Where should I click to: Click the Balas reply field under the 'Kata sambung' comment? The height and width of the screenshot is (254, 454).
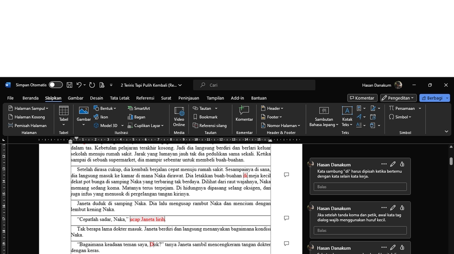click(x=360, y=187)
